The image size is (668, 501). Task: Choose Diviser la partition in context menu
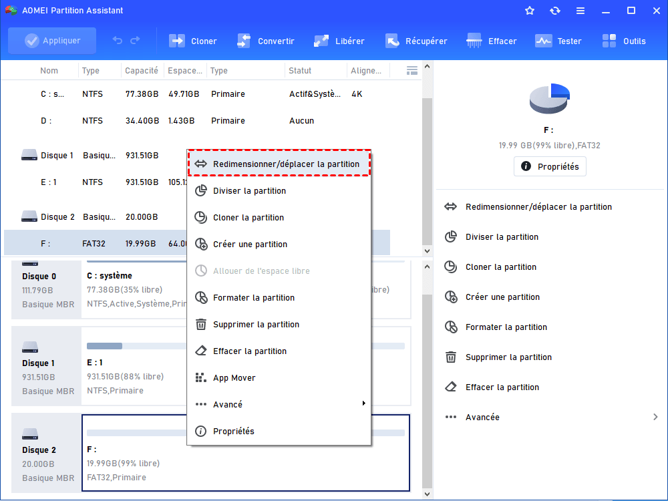279,191
